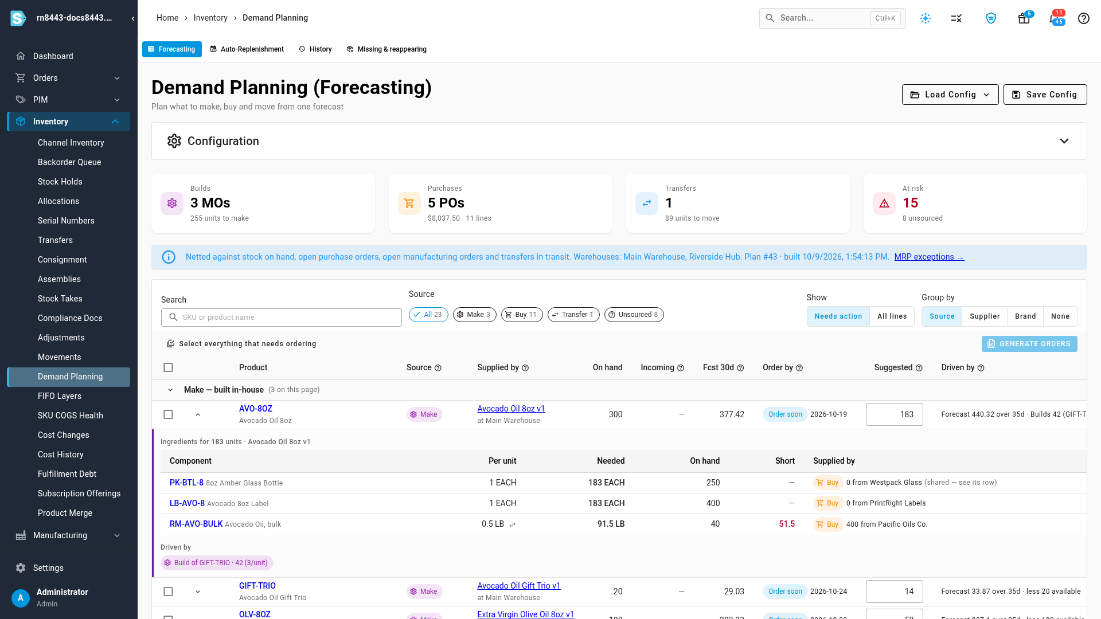Open the help question mark icon
Screen dimensions: 1101x619
click(1084, 18)
